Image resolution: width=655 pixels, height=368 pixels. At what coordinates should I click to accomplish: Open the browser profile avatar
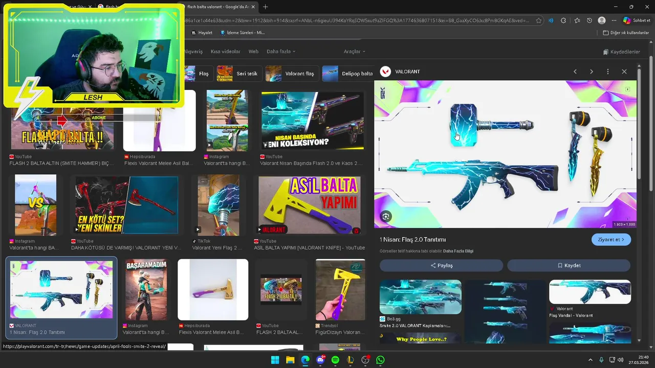(602, 20)
